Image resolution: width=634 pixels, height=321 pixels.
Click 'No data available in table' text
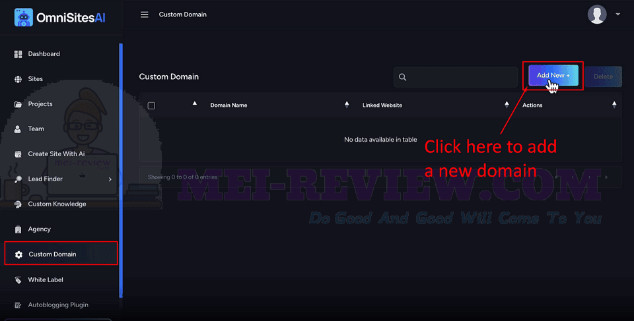point(380,139)
